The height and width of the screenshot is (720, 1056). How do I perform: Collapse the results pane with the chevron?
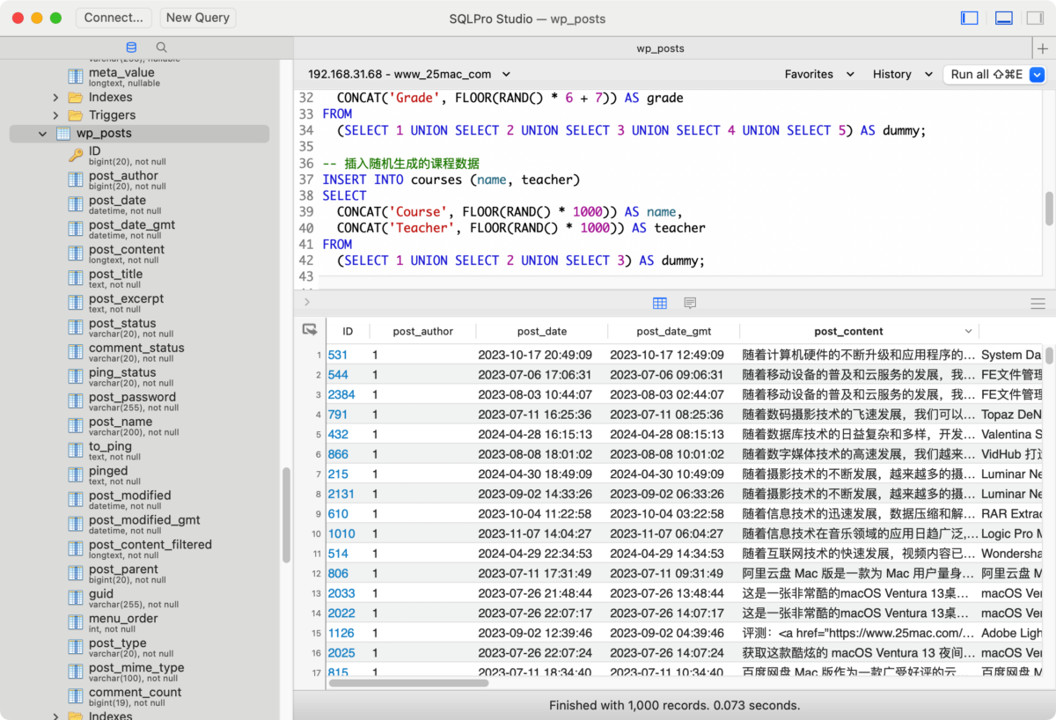point(306,303)
